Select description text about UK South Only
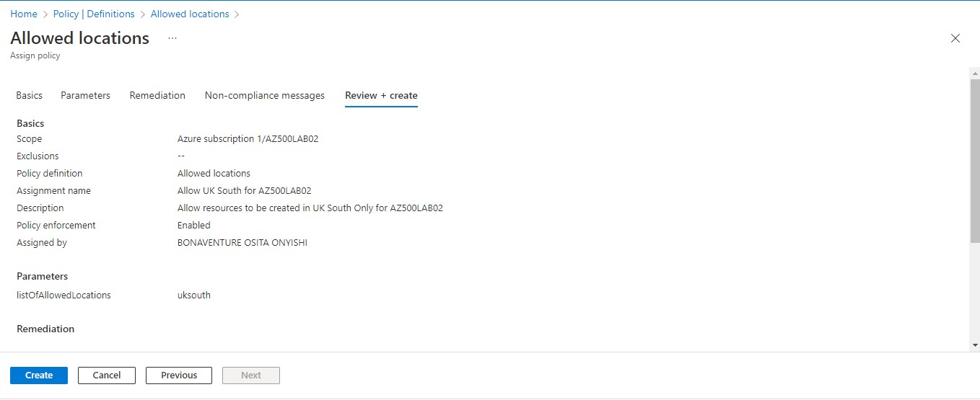Screen dimensions: 980x400 point(310,208)
